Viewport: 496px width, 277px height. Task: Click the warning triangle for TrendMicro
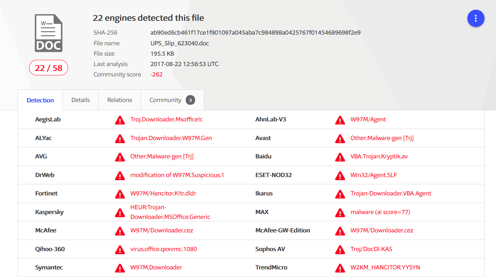pyautogui.click(x=340, y=268)
